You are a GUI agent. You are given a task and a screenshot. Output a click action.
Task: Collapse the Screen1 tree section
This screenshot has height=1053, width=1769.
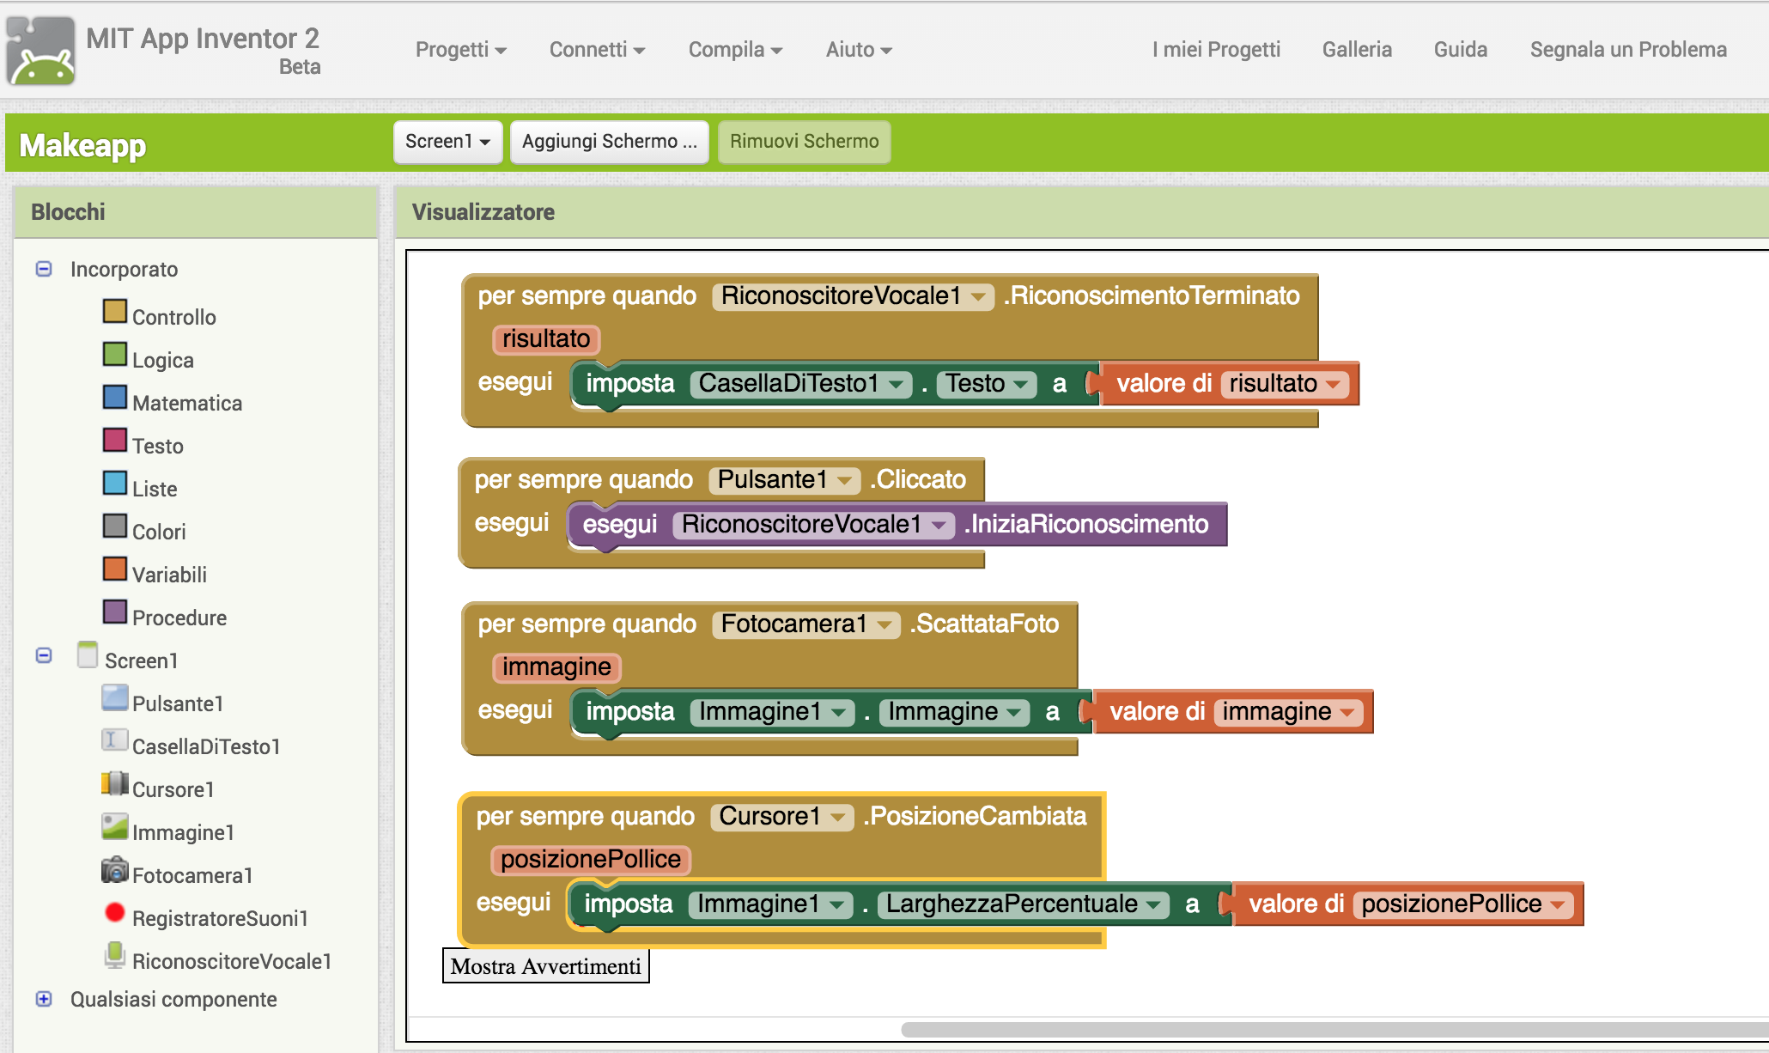click(x=44, y=655)
